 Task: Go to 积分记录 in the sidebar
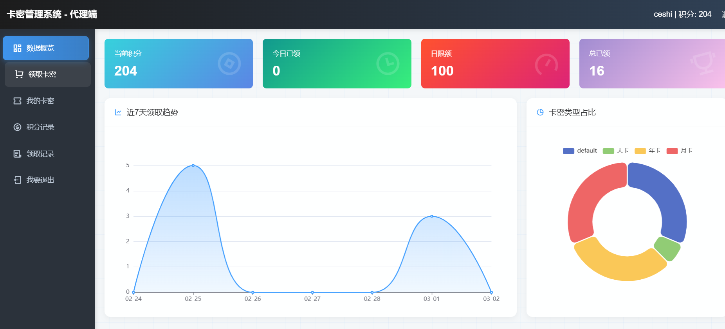(x=40, y=127)
